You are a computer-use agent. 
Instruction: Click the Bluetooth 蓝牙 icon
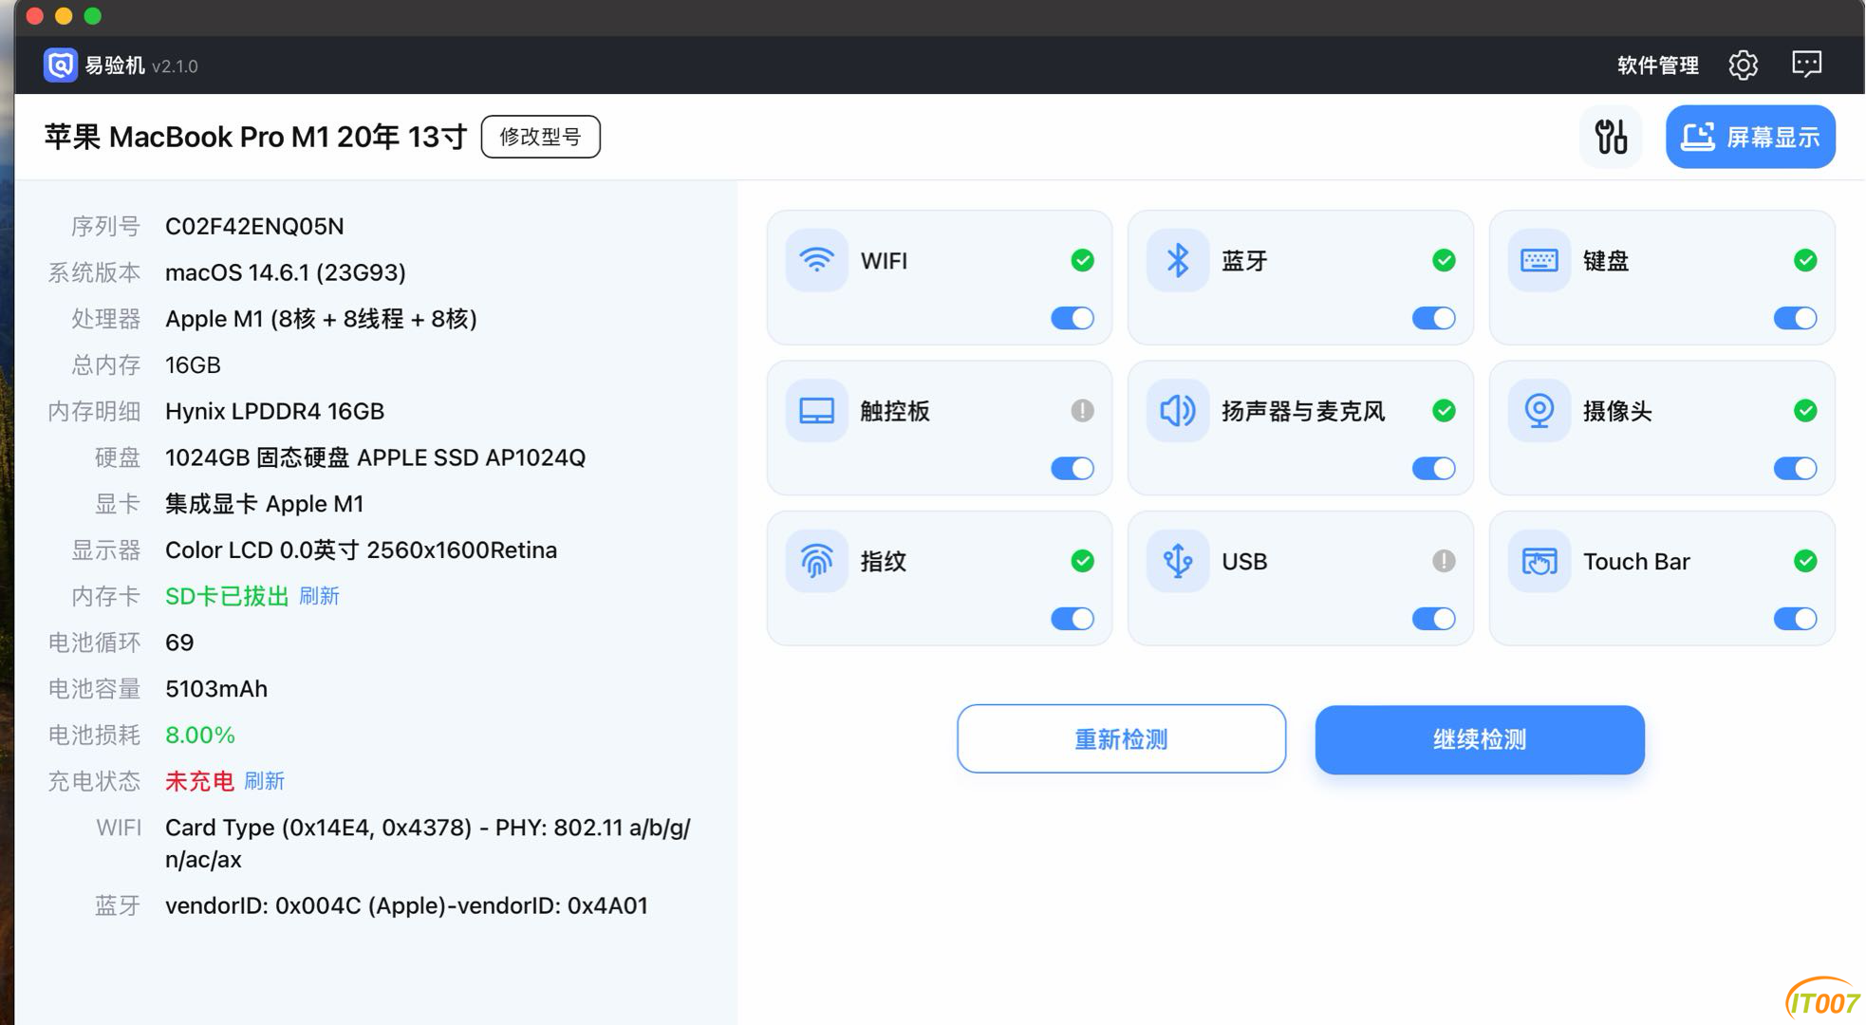tap(1178, 260)
